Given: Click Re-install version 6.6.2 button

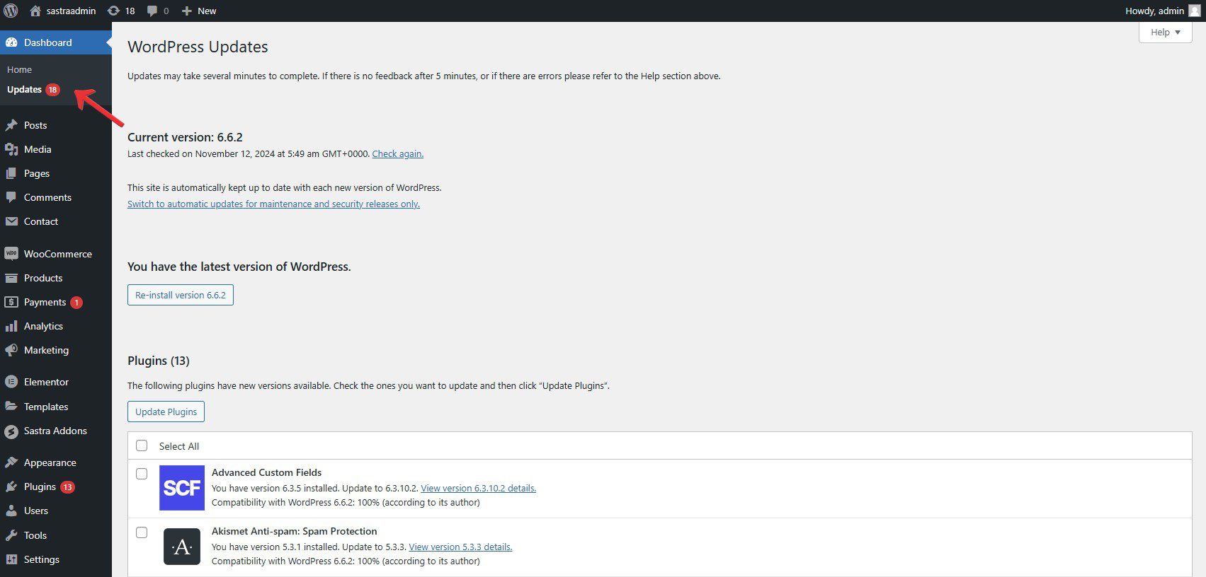Looking at the screenshot, I should pyautogui.click(x=181, y=295).
